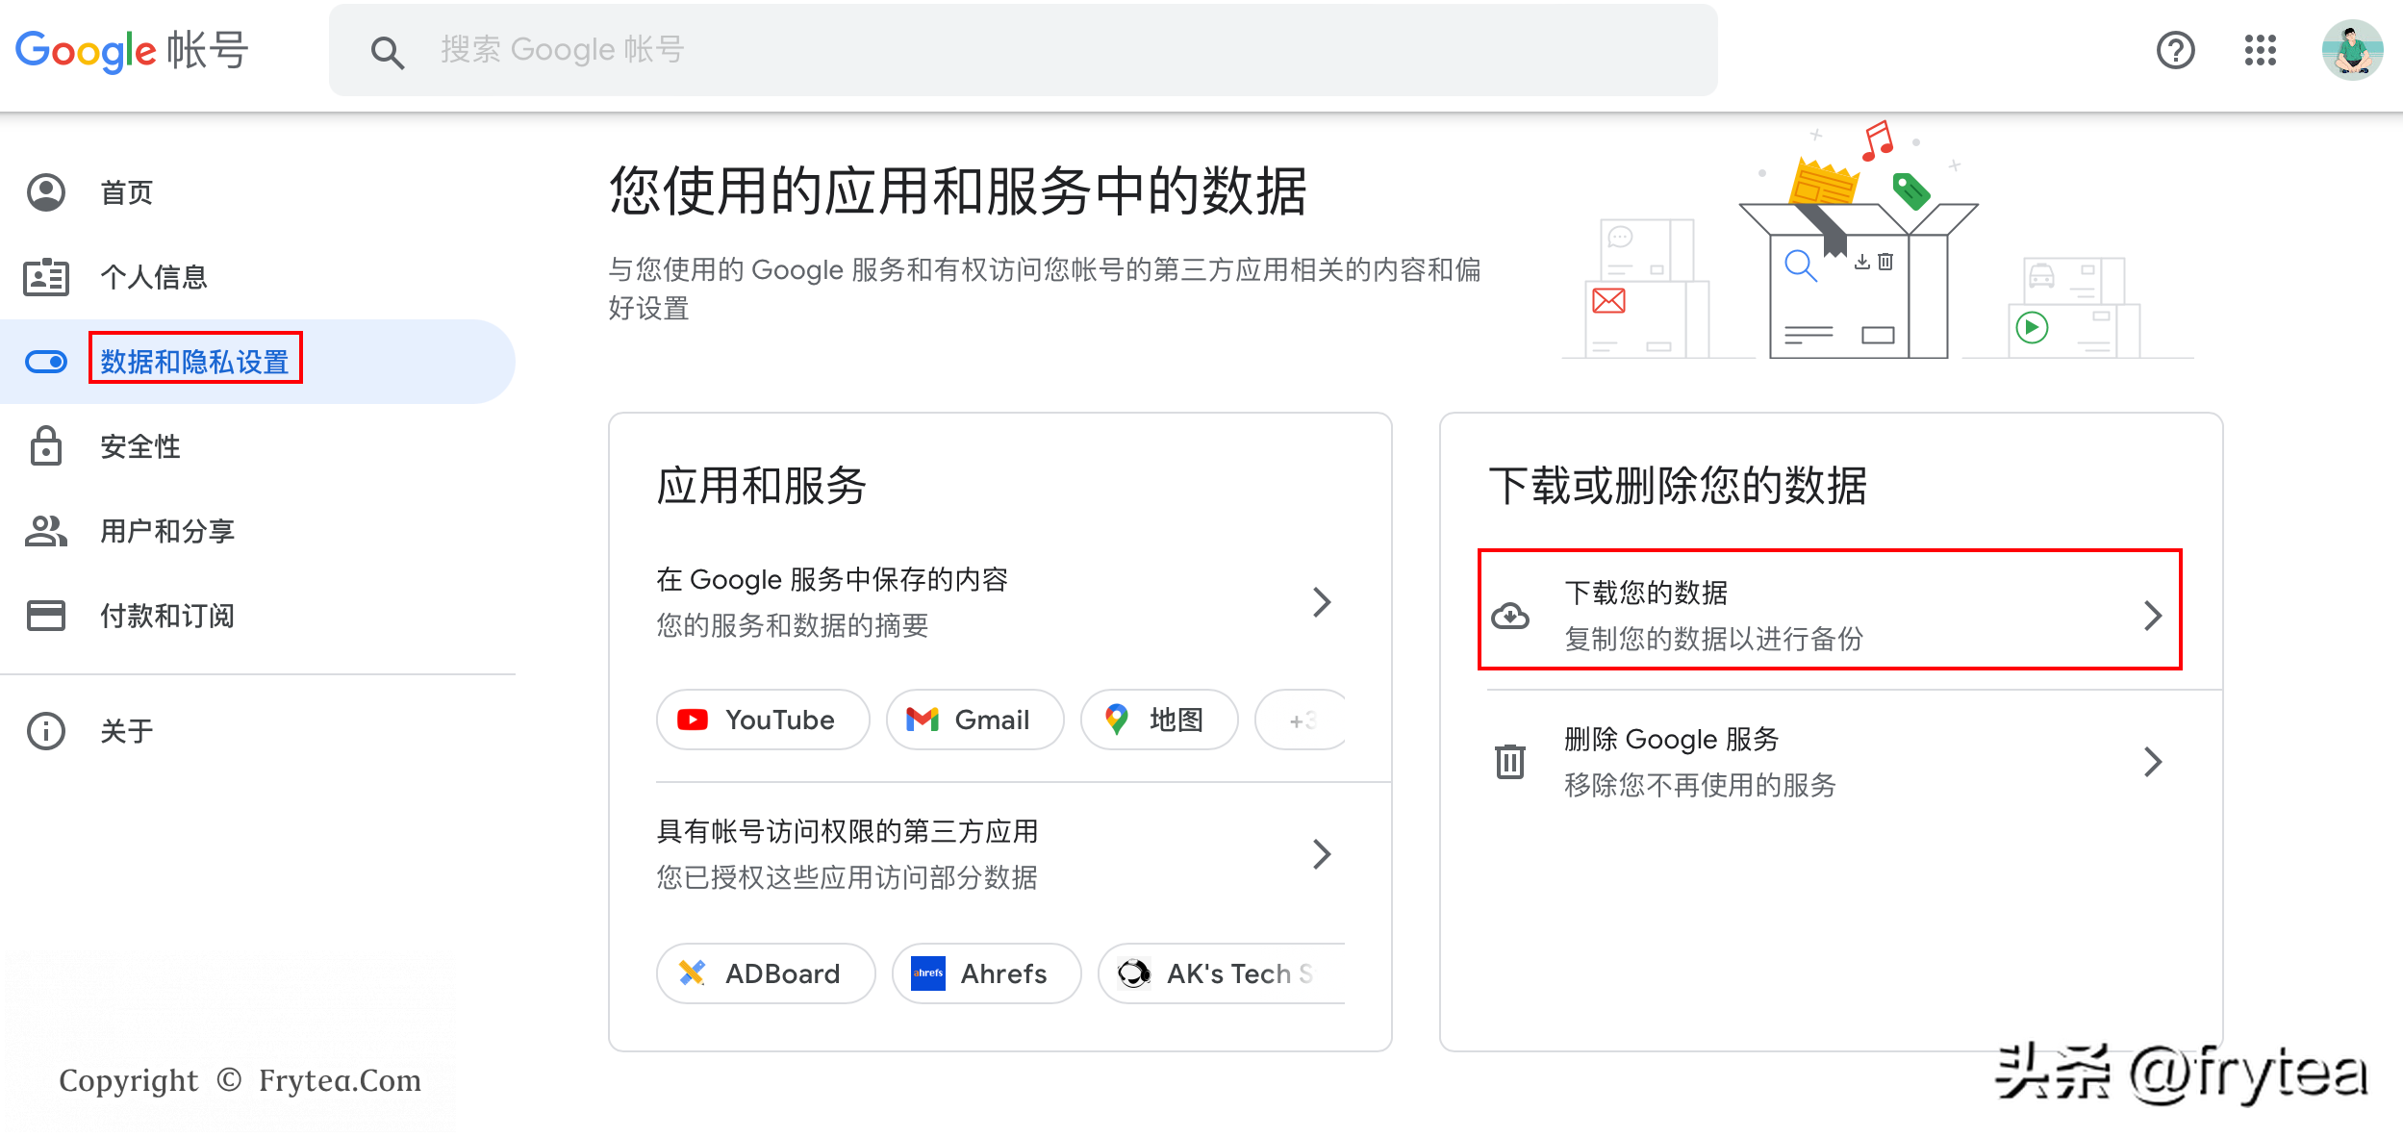Open 删除 Google 服务 option
This screenshot has width=2403, height=1137.
pyautogui.click(x=1829, y=762)
